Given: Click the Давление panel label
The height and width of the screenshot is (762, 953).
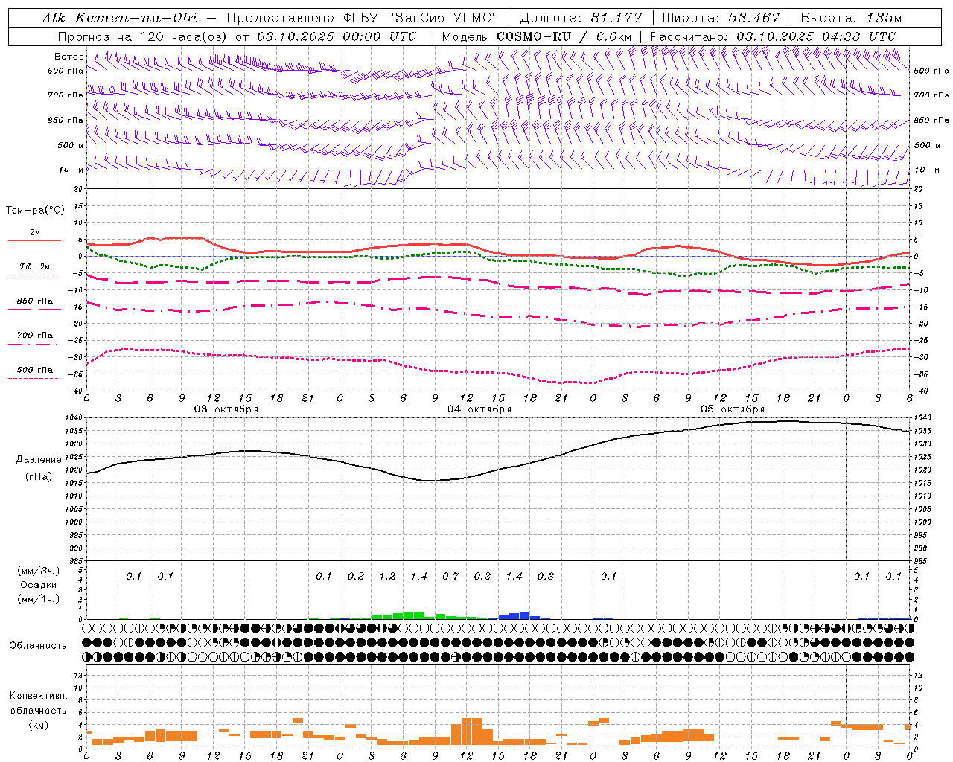Looking at the screenshot, I should pyautogui.click(x=39, y=460).
